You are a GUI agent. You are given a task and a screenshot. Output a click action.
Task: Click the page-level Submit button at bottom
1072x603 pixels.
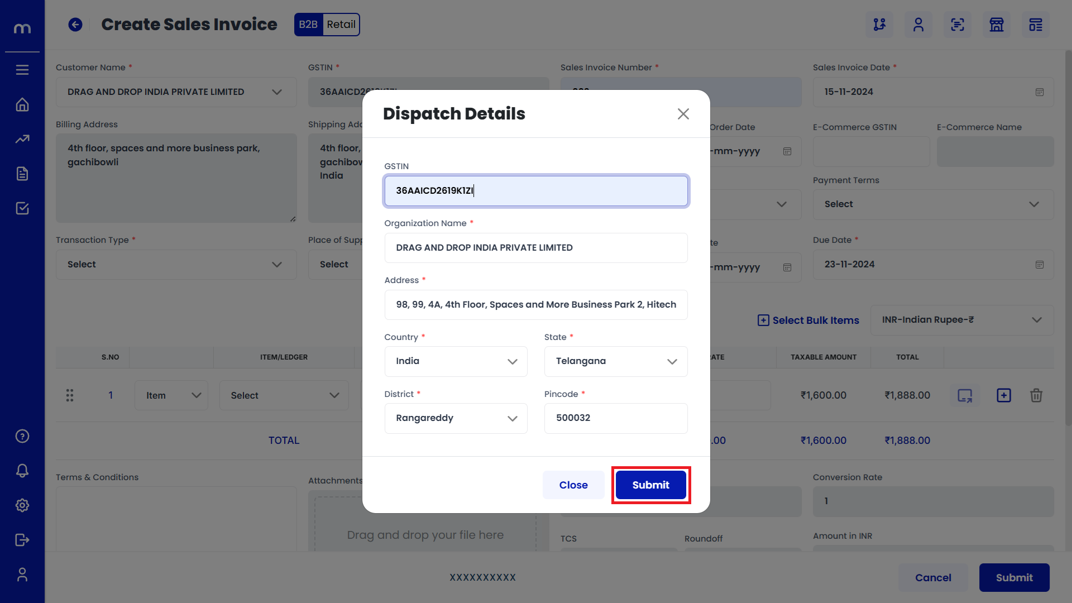[x=1014, y=578]
